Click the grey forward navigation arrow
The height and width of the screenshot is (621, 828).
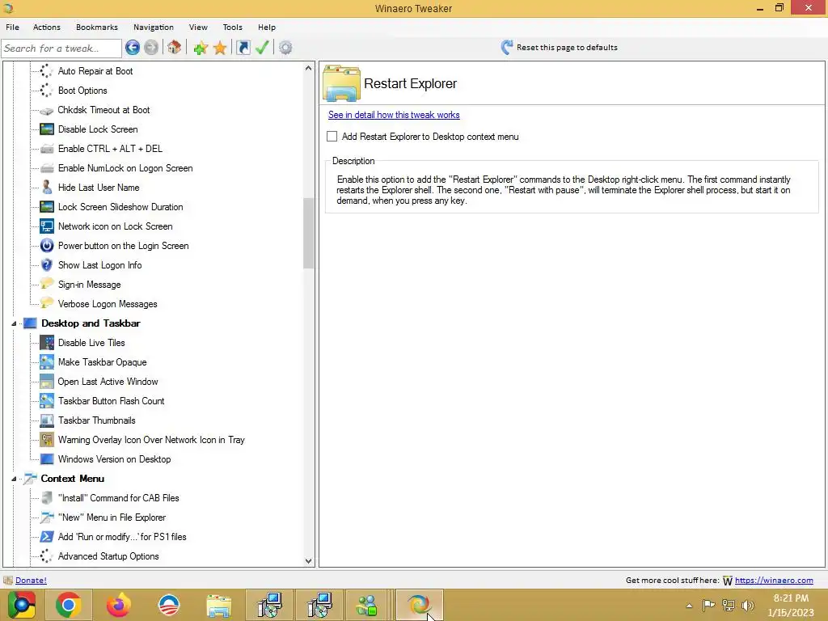click(x=151, y=48)
